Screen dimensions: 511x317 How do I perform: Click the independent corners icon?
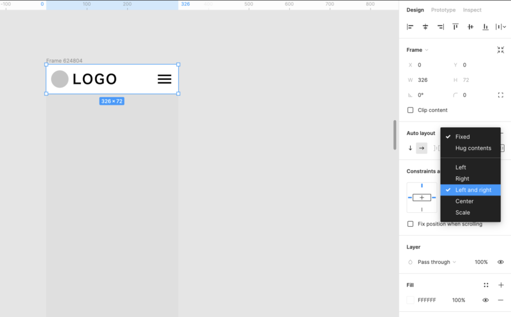[x=500, y=95]
